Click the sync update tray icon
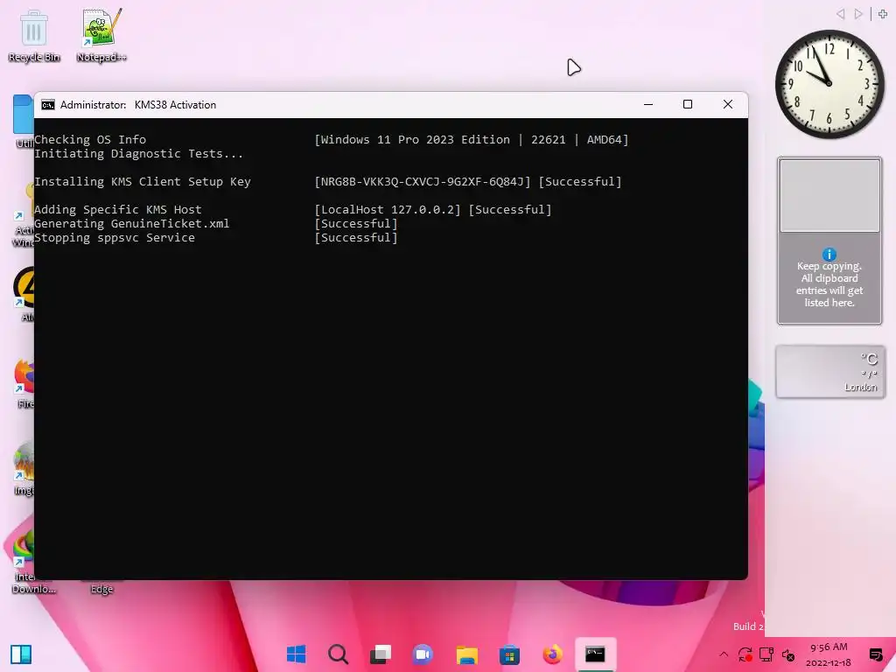Image resolution: width=896 pixels, height=672 pixels. 745,654
